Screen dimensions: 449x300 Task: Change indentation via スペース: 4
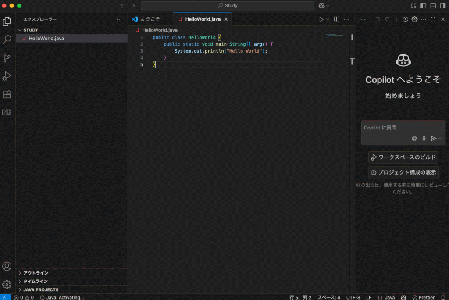click(329, 297)
